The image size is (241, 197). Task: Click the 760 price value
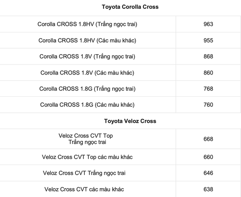208,105
